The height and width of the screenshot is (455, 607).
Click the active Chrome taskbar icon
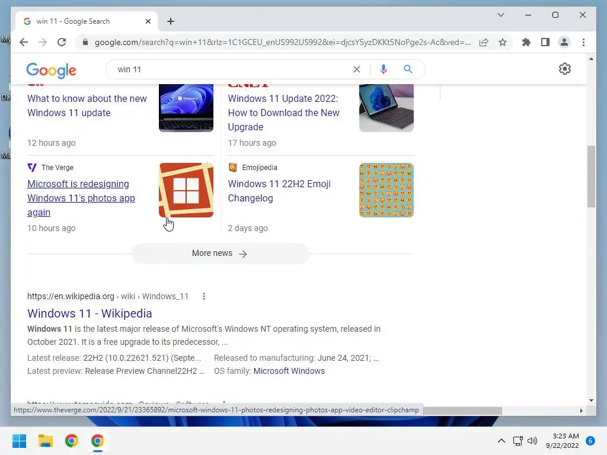(98, 441)
